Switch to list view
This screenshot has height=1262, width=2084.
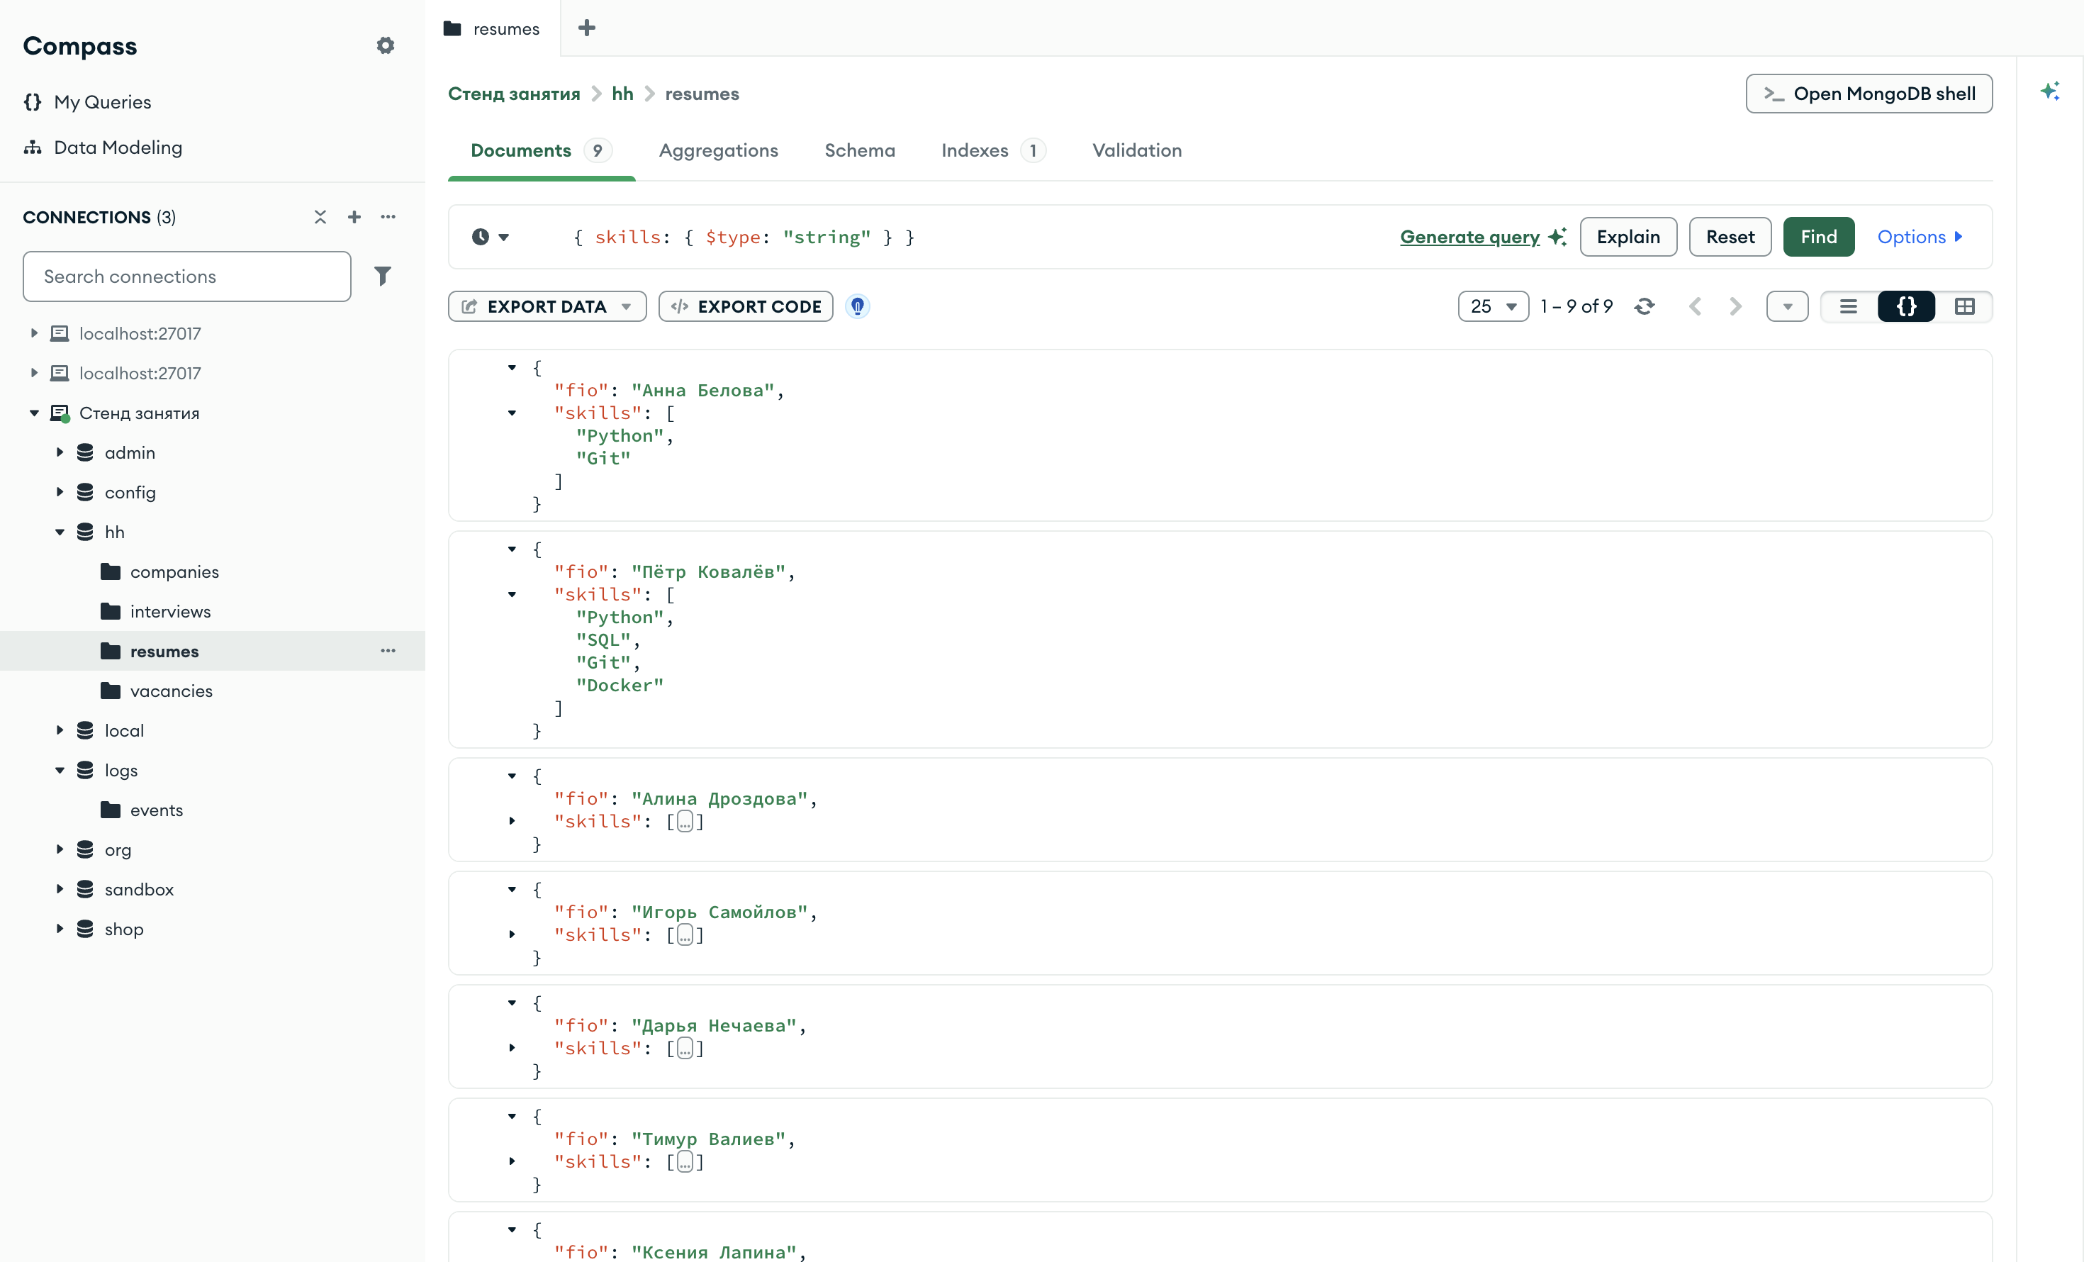(1849, 306)
